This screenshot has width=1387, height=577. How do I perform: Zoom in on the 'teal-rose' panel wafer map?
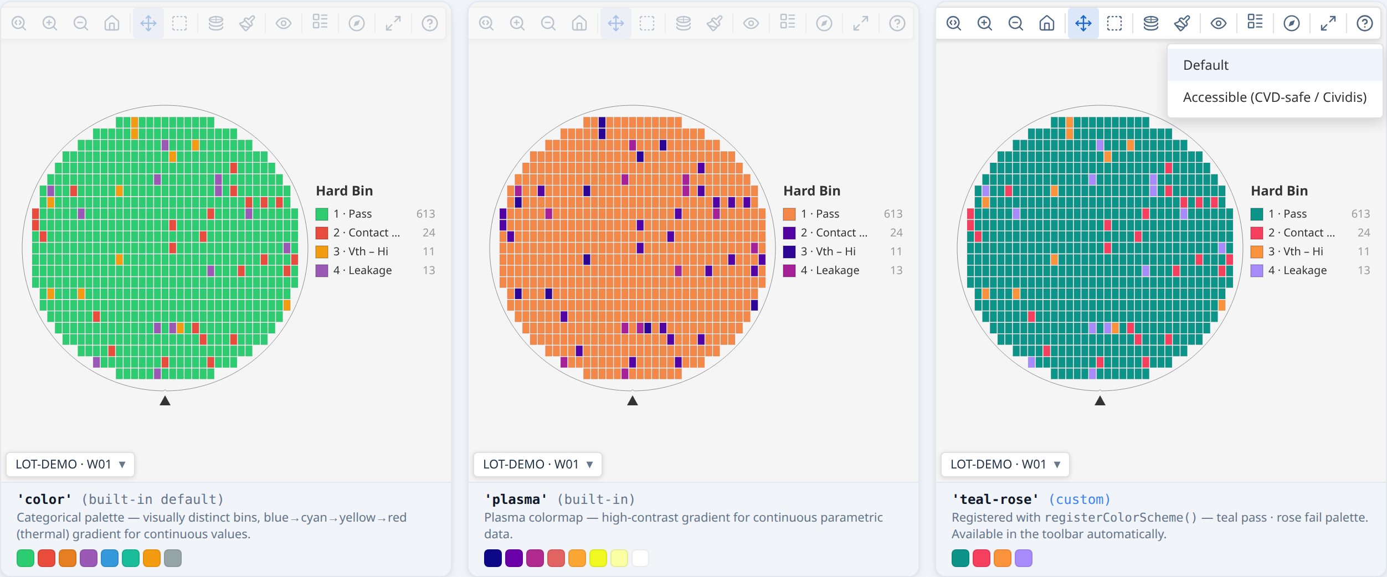985,23
